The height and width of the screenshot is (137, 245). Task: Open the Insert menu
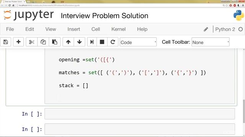point(74,29)
